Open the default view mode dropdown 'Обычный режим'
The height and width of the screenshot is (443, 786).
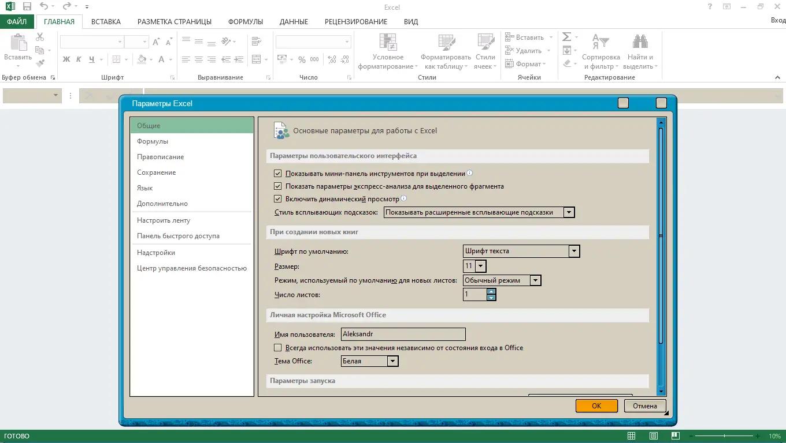(536, 280)
